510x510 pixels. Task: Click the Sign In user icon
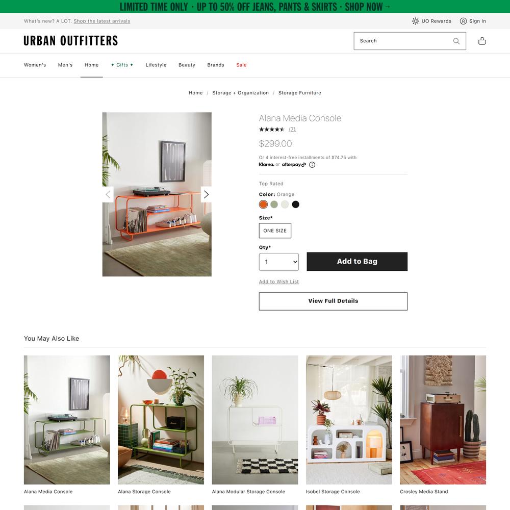click(463, 21)
